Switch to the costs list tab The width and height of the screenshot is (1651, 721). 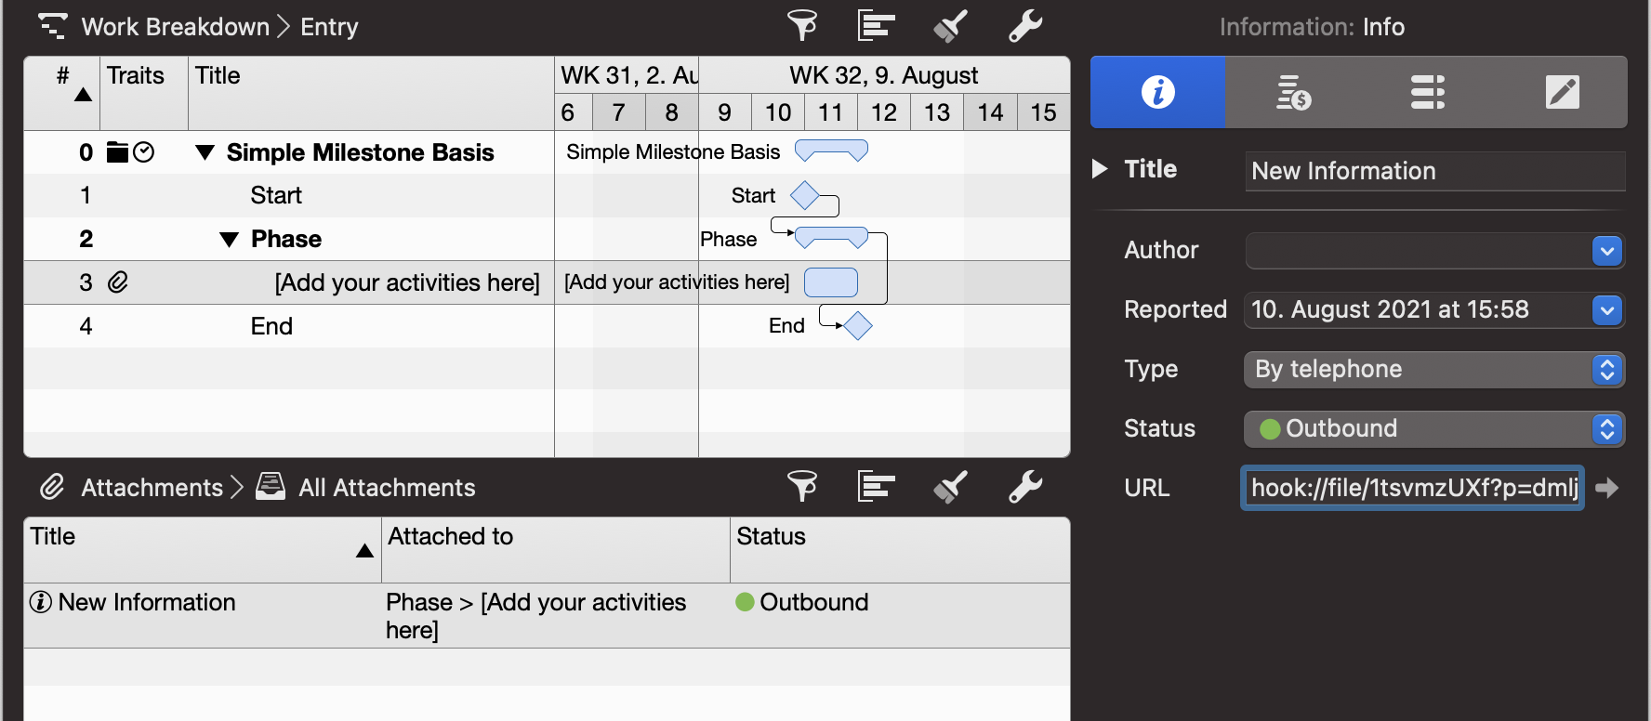pyautogui.click(x=1292, y=92)
